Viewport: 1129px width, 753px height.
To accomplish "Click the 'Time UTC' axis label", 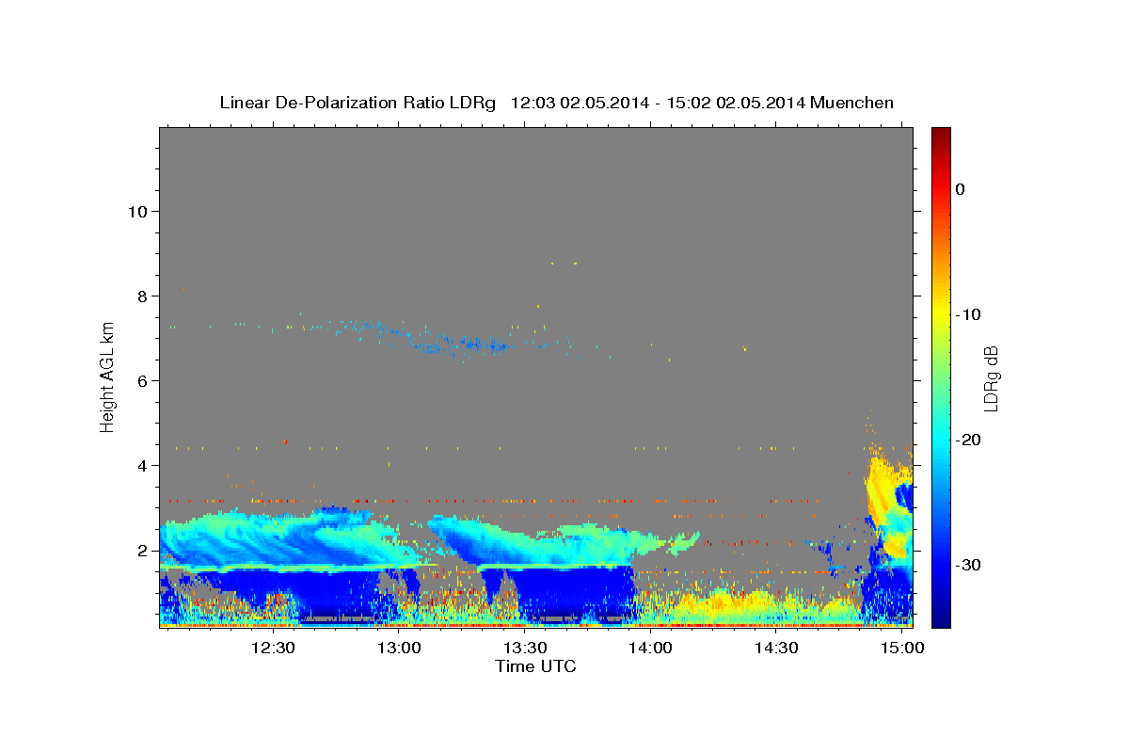I will (x=535, y=666).
